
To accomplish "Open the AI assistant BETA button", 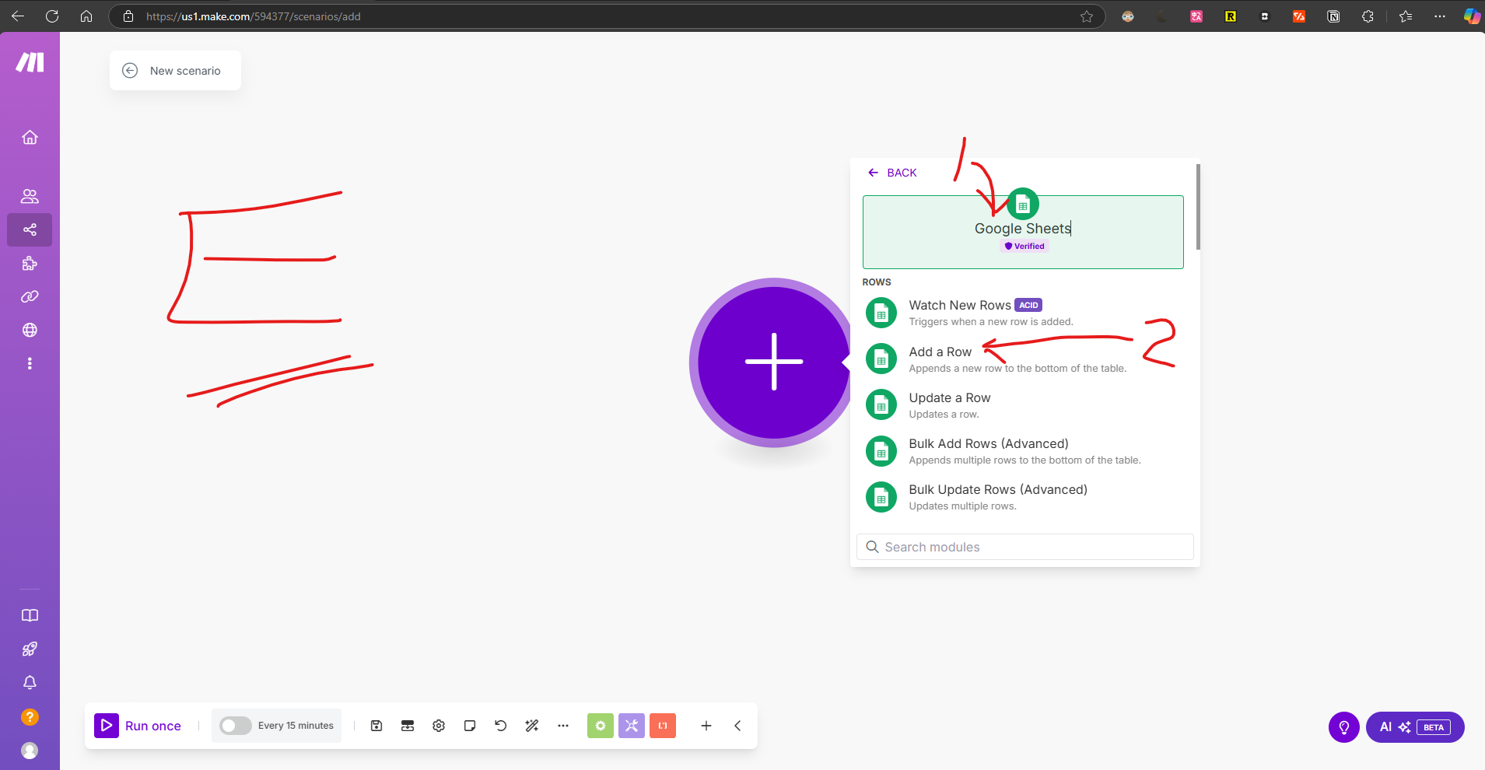I will pyautogui.click(x=1414, y=727).
